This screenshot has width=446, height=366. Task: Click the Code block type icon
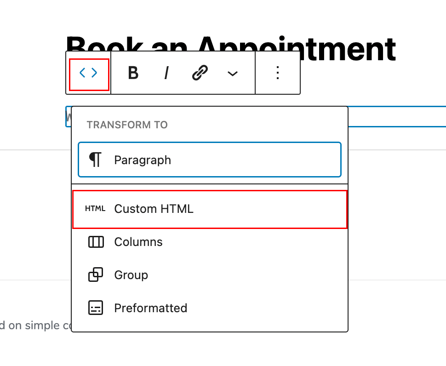[89, 73]
